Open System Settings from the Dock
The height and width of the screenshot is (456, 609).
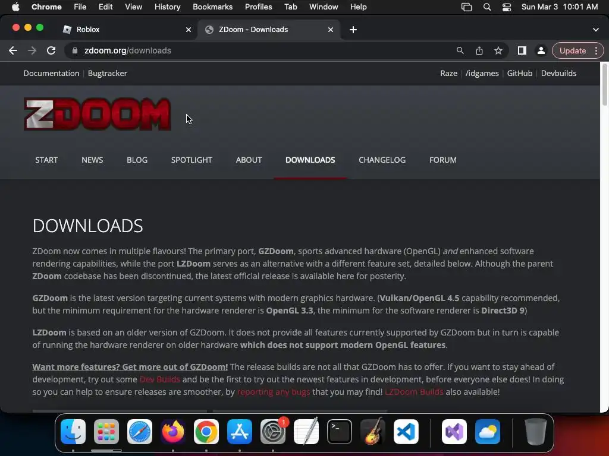[x=272, y=432]
